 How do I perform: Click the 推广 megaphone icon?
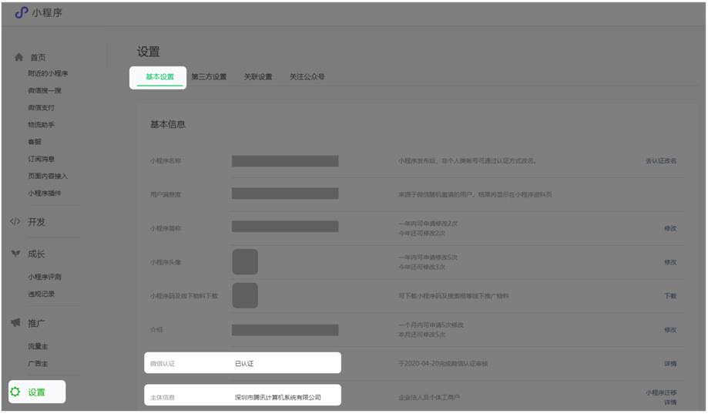click(x=15, y=323)
